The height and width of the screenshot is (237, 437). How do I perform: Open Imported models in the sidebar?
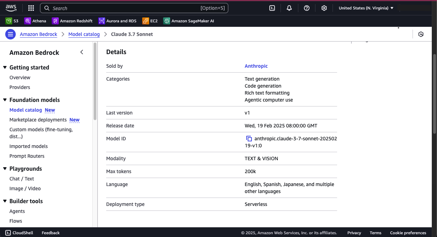pos(29,146)
